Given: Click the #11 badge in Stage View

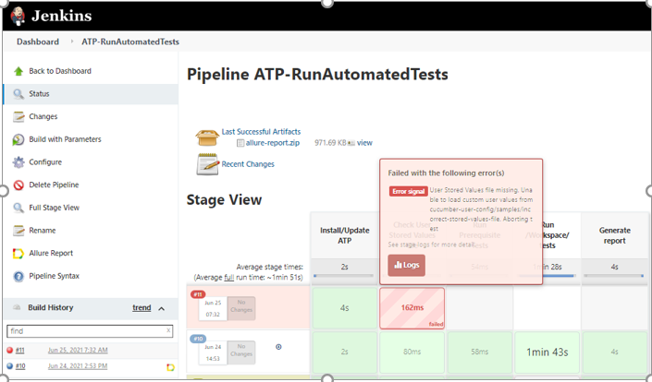Looking at the screenshot, I should click(198, 294).
